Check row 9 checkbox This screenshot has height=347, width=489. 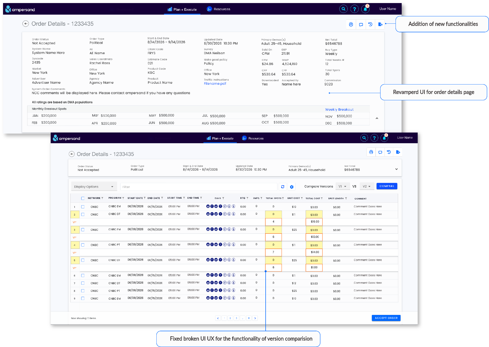click(x=83, y=298)
